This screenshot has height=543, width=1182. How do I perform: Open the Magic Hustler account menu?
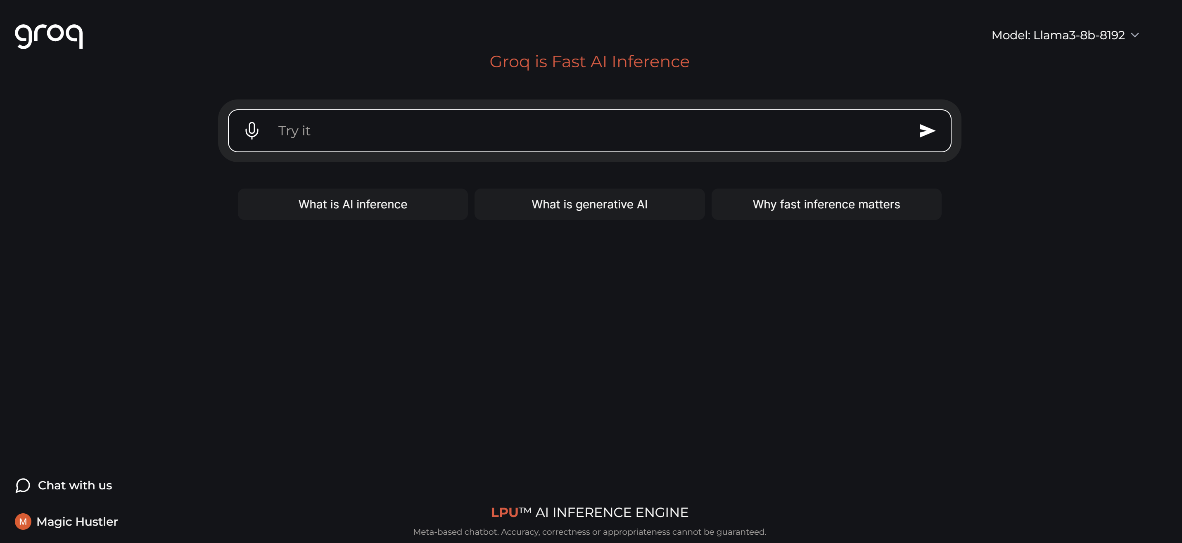(77, 522)
